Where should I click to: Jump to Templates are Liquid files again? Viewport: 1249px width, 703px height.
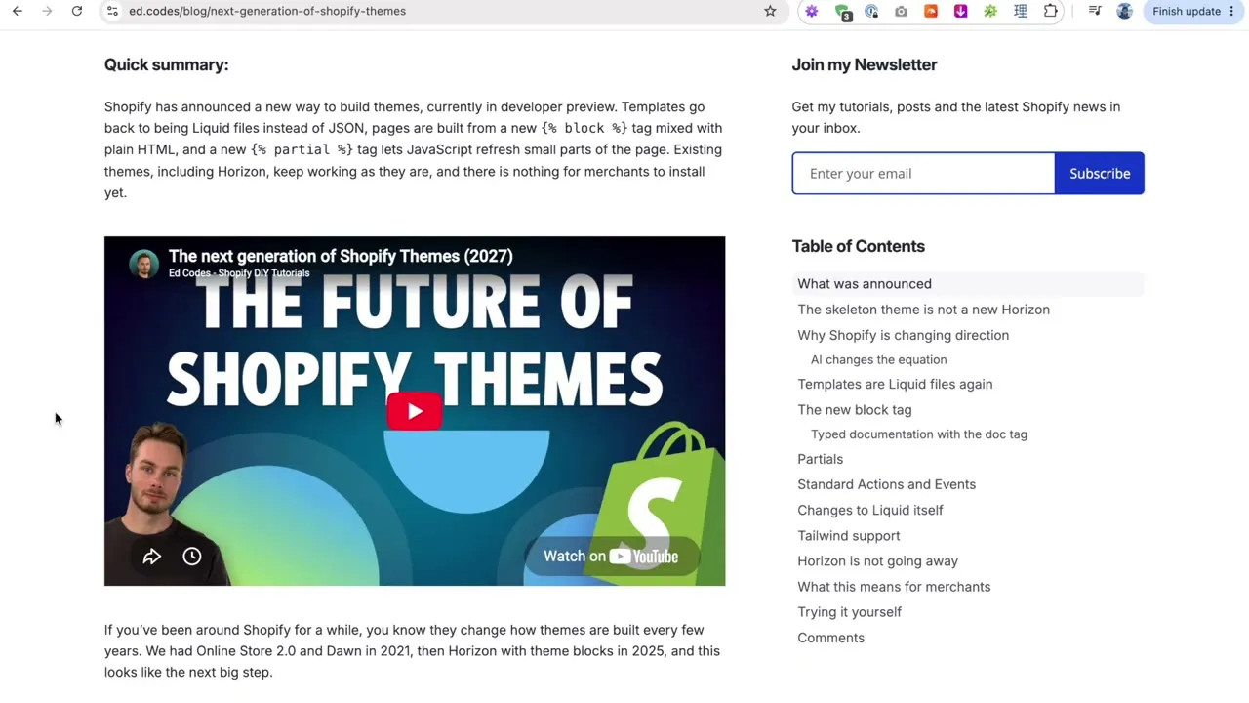pos(895,384)
